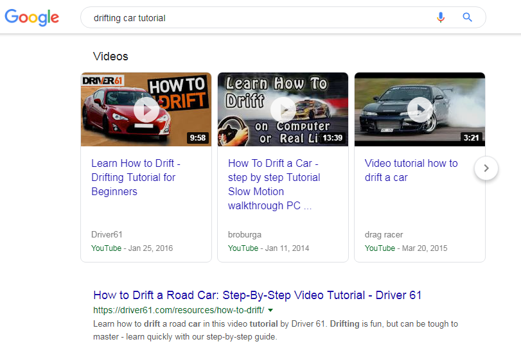The height and width of the screenshot is (353, 521).
Task: Show next videos with right chevron
Action: click(x=486, y=168)
